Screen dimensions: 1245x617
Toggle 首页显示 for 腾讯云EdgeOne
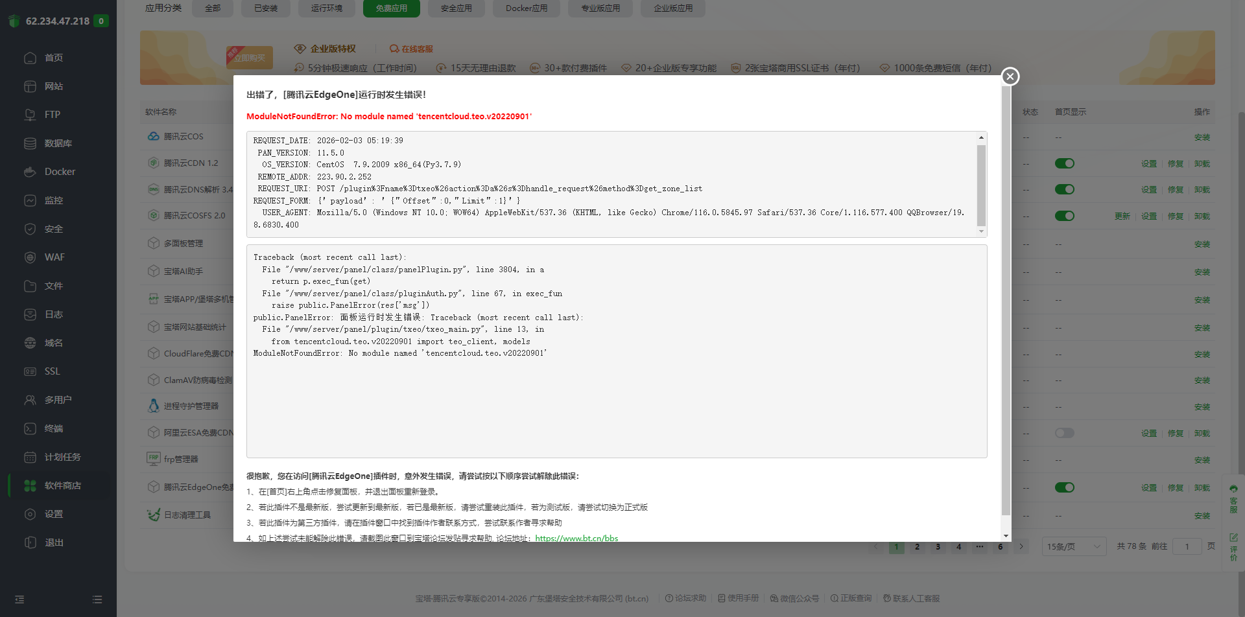click(1065, 487)
